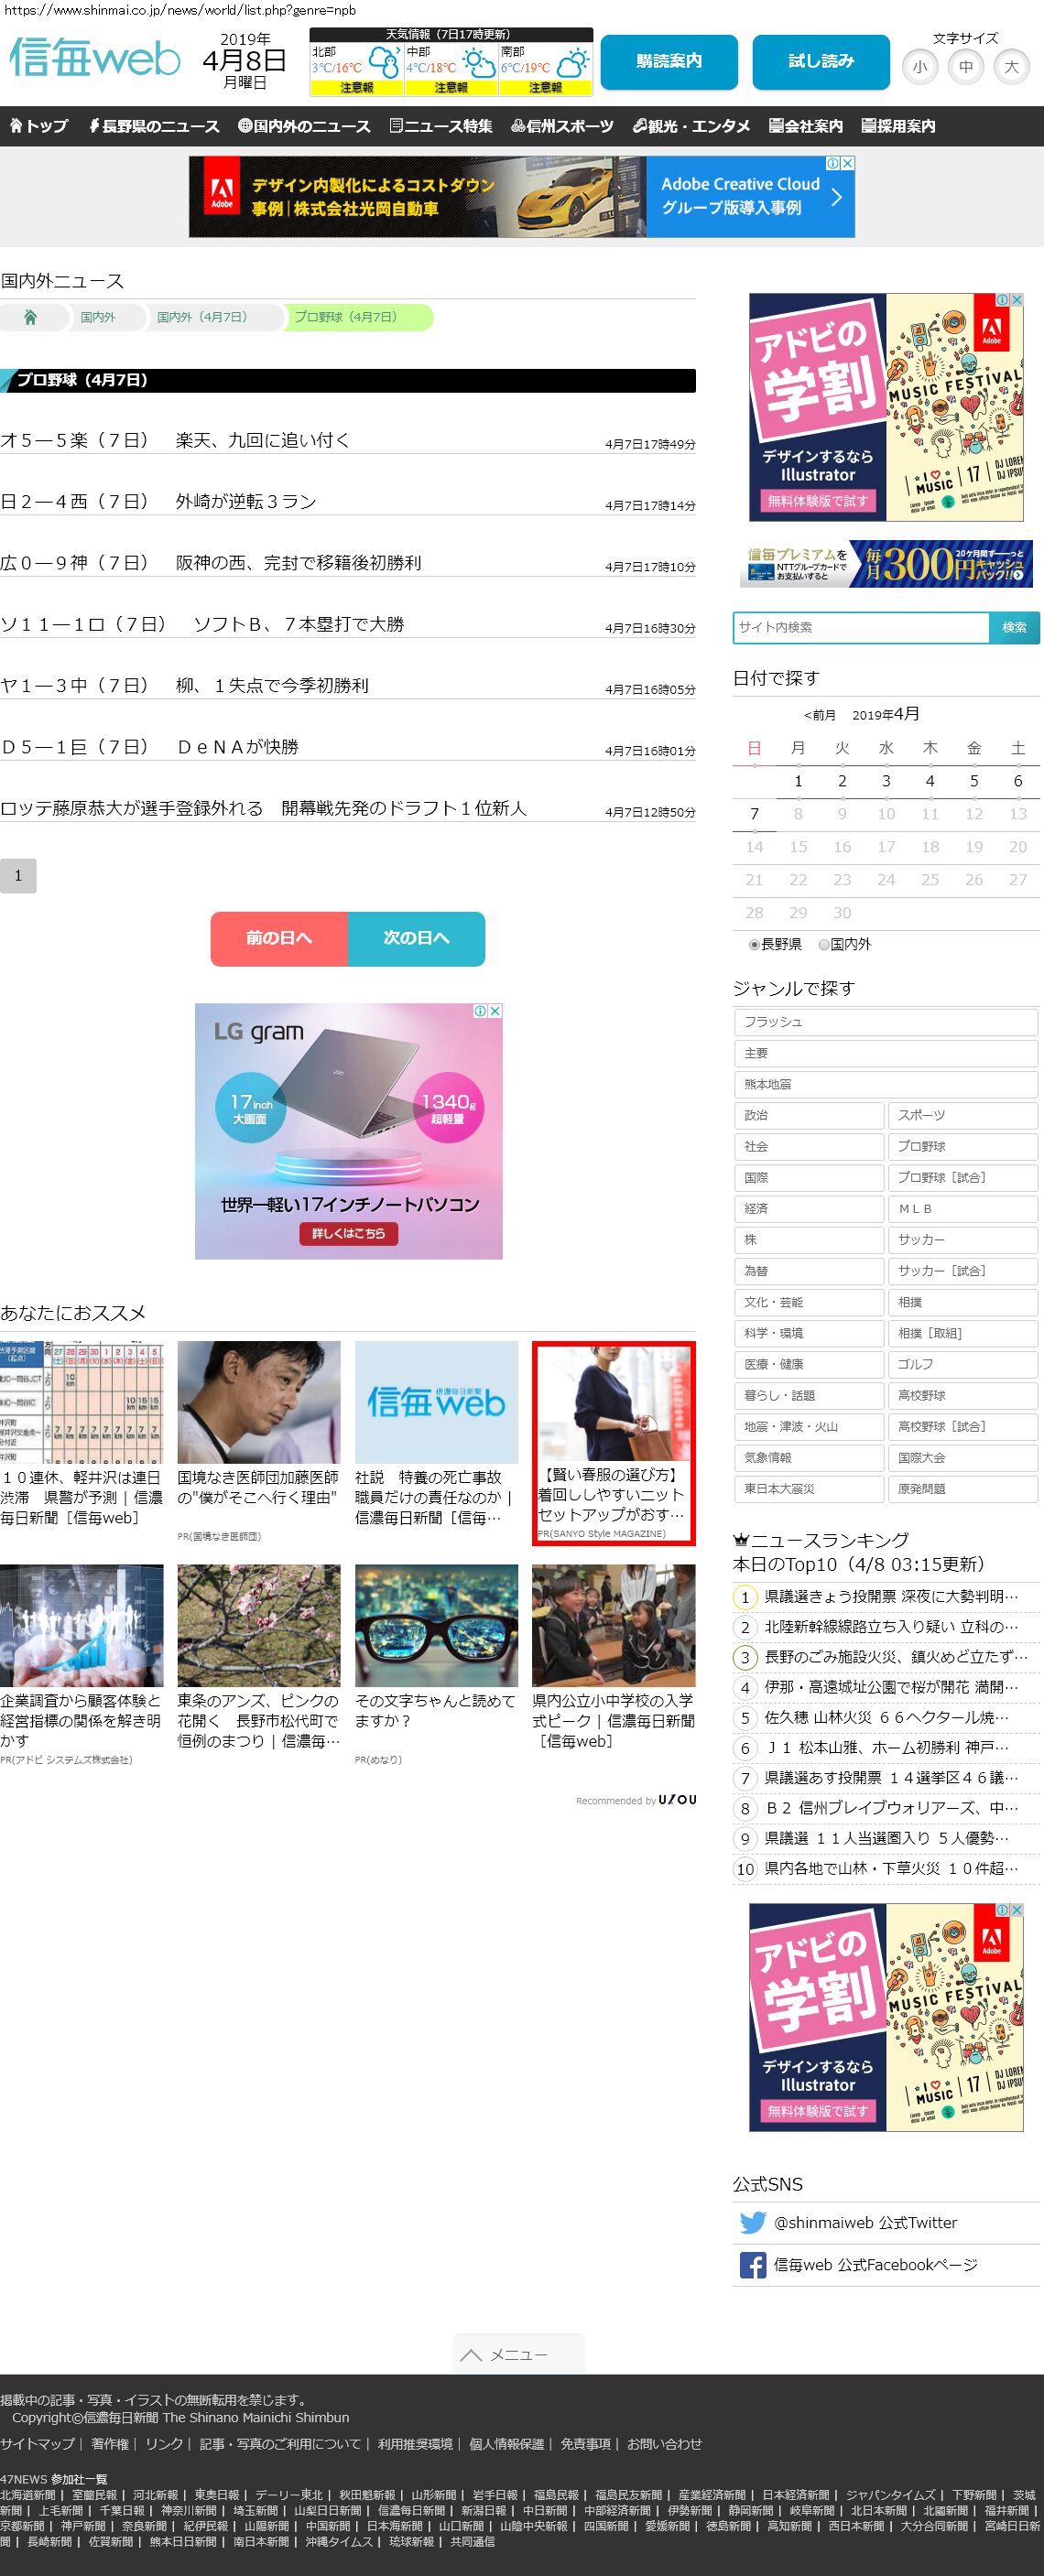
Task: Open the 長野県のニュース nav menu
Action: (154, 126)
